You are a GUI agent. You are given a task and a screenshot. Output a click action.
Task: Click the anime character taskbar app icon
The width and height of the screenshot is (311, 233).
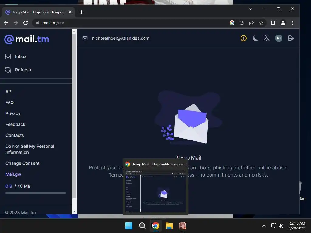[183, 226]
